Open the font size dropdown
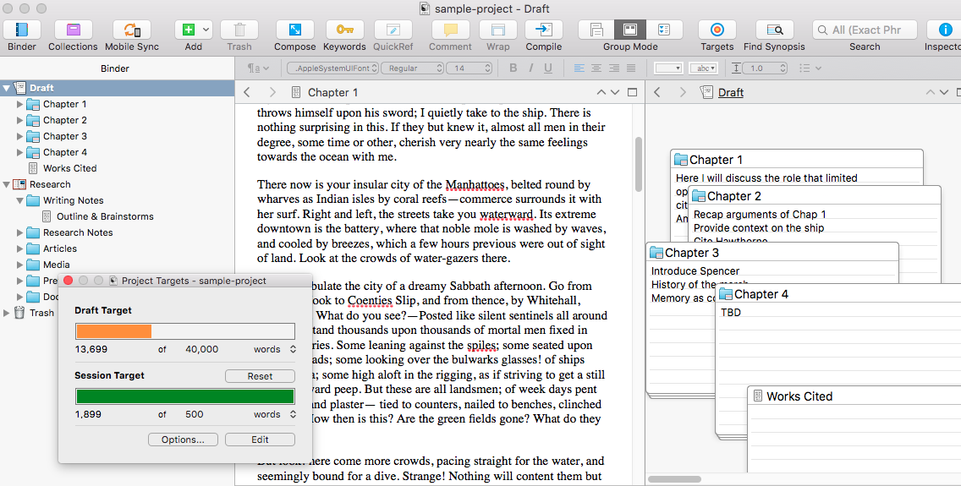The height and width of the screenshot is (486, 961). [470, 68]
